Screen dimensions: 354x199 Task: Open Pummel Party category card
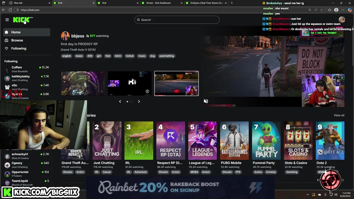pyautogui.click(x=266, y=141)
